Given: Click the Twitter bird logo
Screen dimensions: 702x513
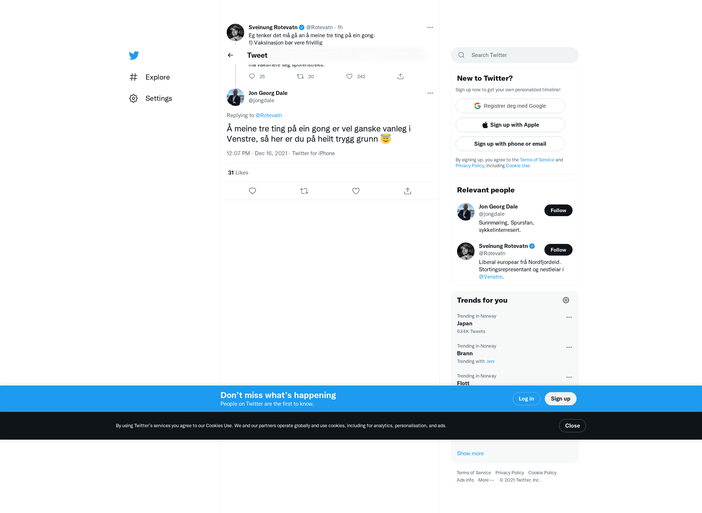Looking at the screenshot, I should [134, 55].
